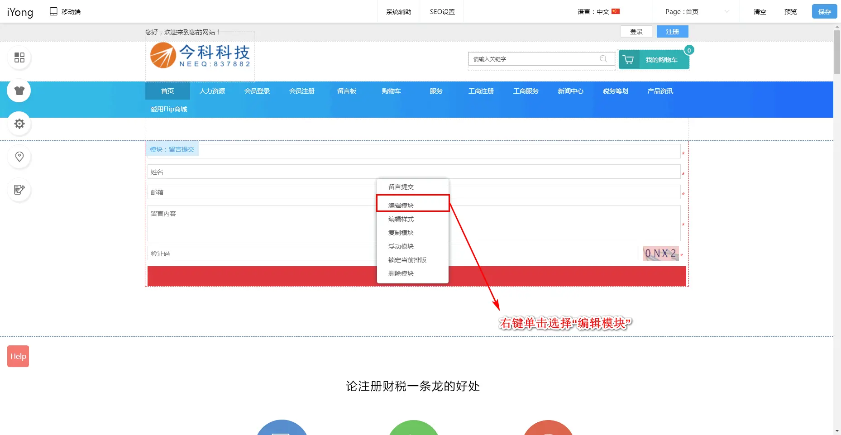
Task: Open the gear settings icon in sidebar
Action: (19, 124)
